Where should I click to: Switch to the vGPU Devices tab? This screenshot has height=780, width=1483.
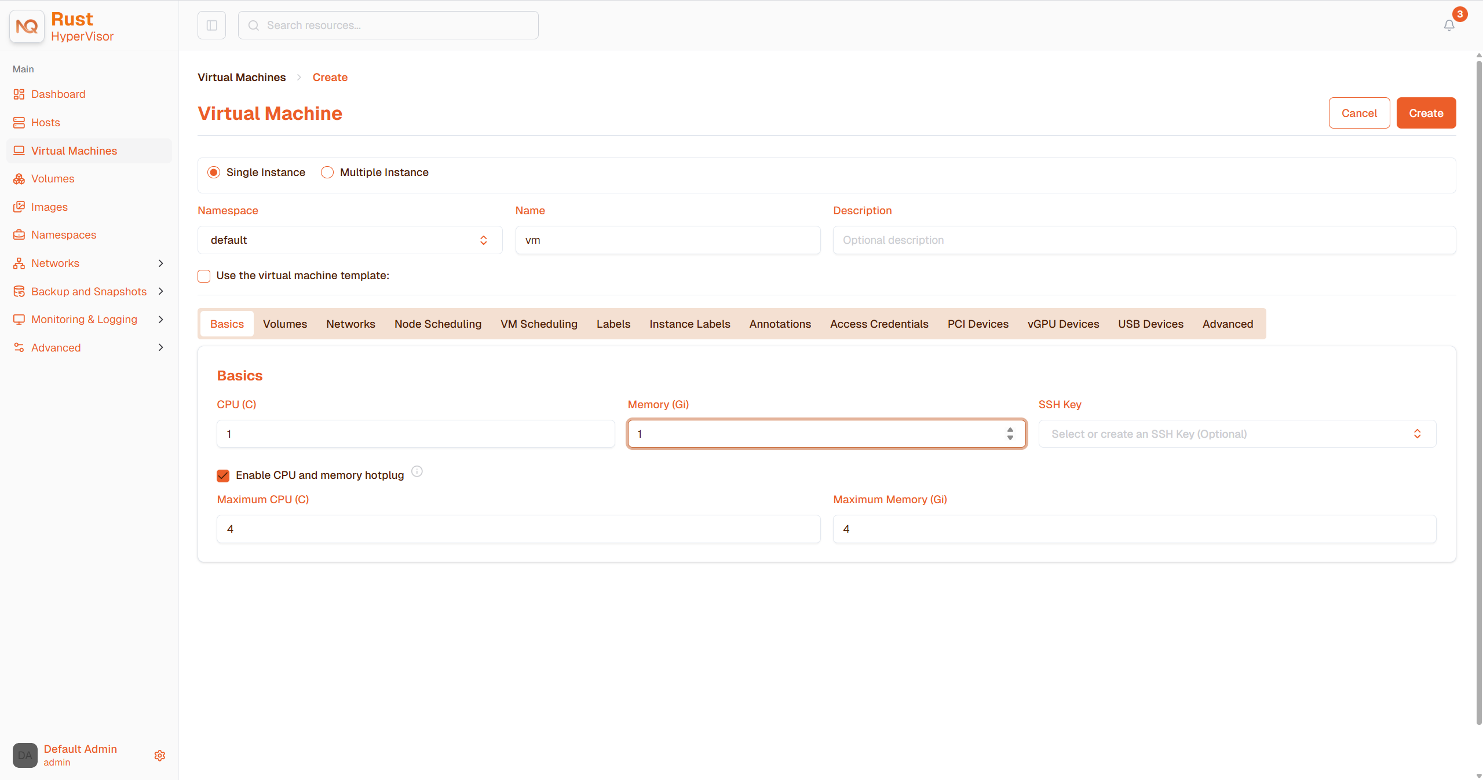point(1063,324)
